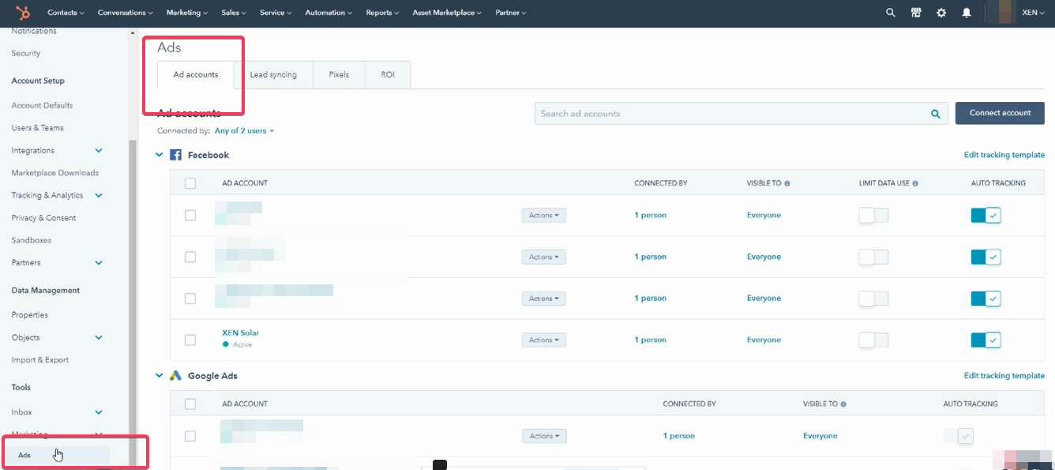Turn off auto tracking for XEN Solar
Viewport: 1055px width, 470px height.
(x=986, y=340)
